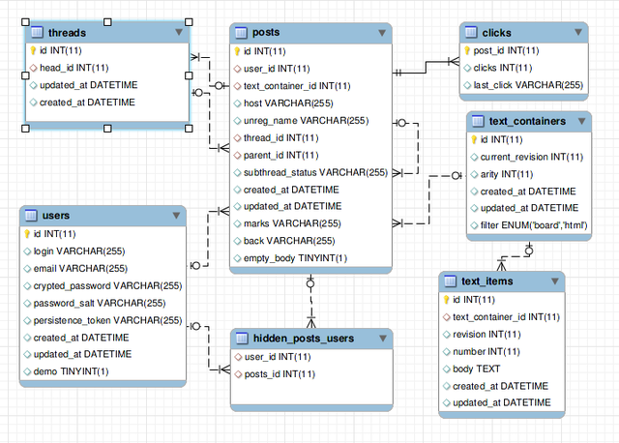This screenshot has height=443, width=619.
Task: Click the threads table icon in header
Action: click(37, 33)
